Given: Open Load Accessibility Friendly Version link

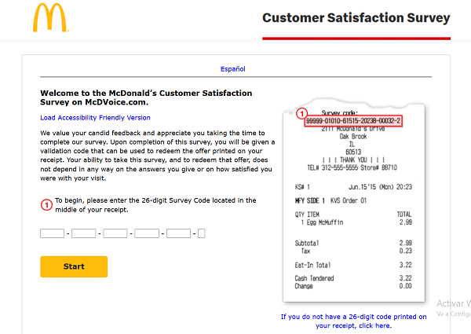Looking at the screenshot, I should point(95,118).
